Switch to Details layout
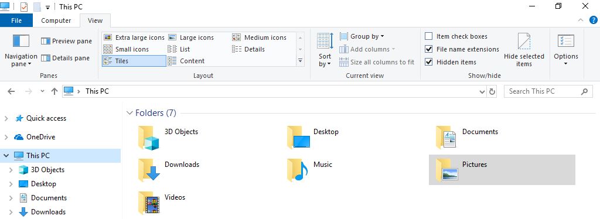Viewport: 600px width, 219px height. point(248,49)
